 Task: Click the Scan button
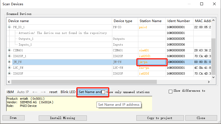(x=13, y=118)
